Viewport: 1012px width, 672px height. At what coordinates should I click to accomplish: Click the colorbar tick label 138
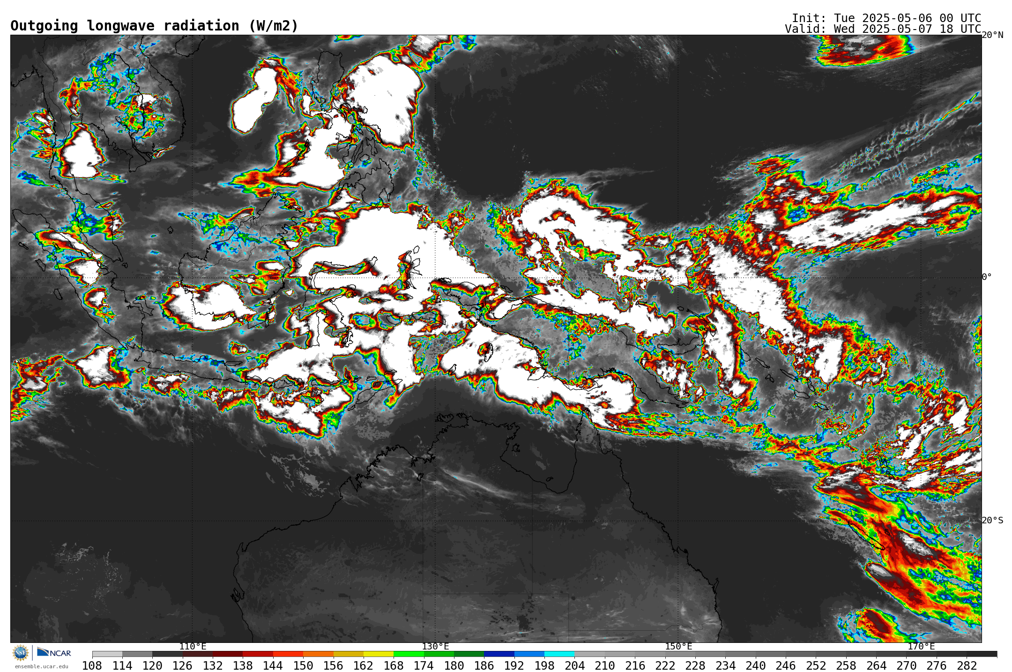[243, 666]
